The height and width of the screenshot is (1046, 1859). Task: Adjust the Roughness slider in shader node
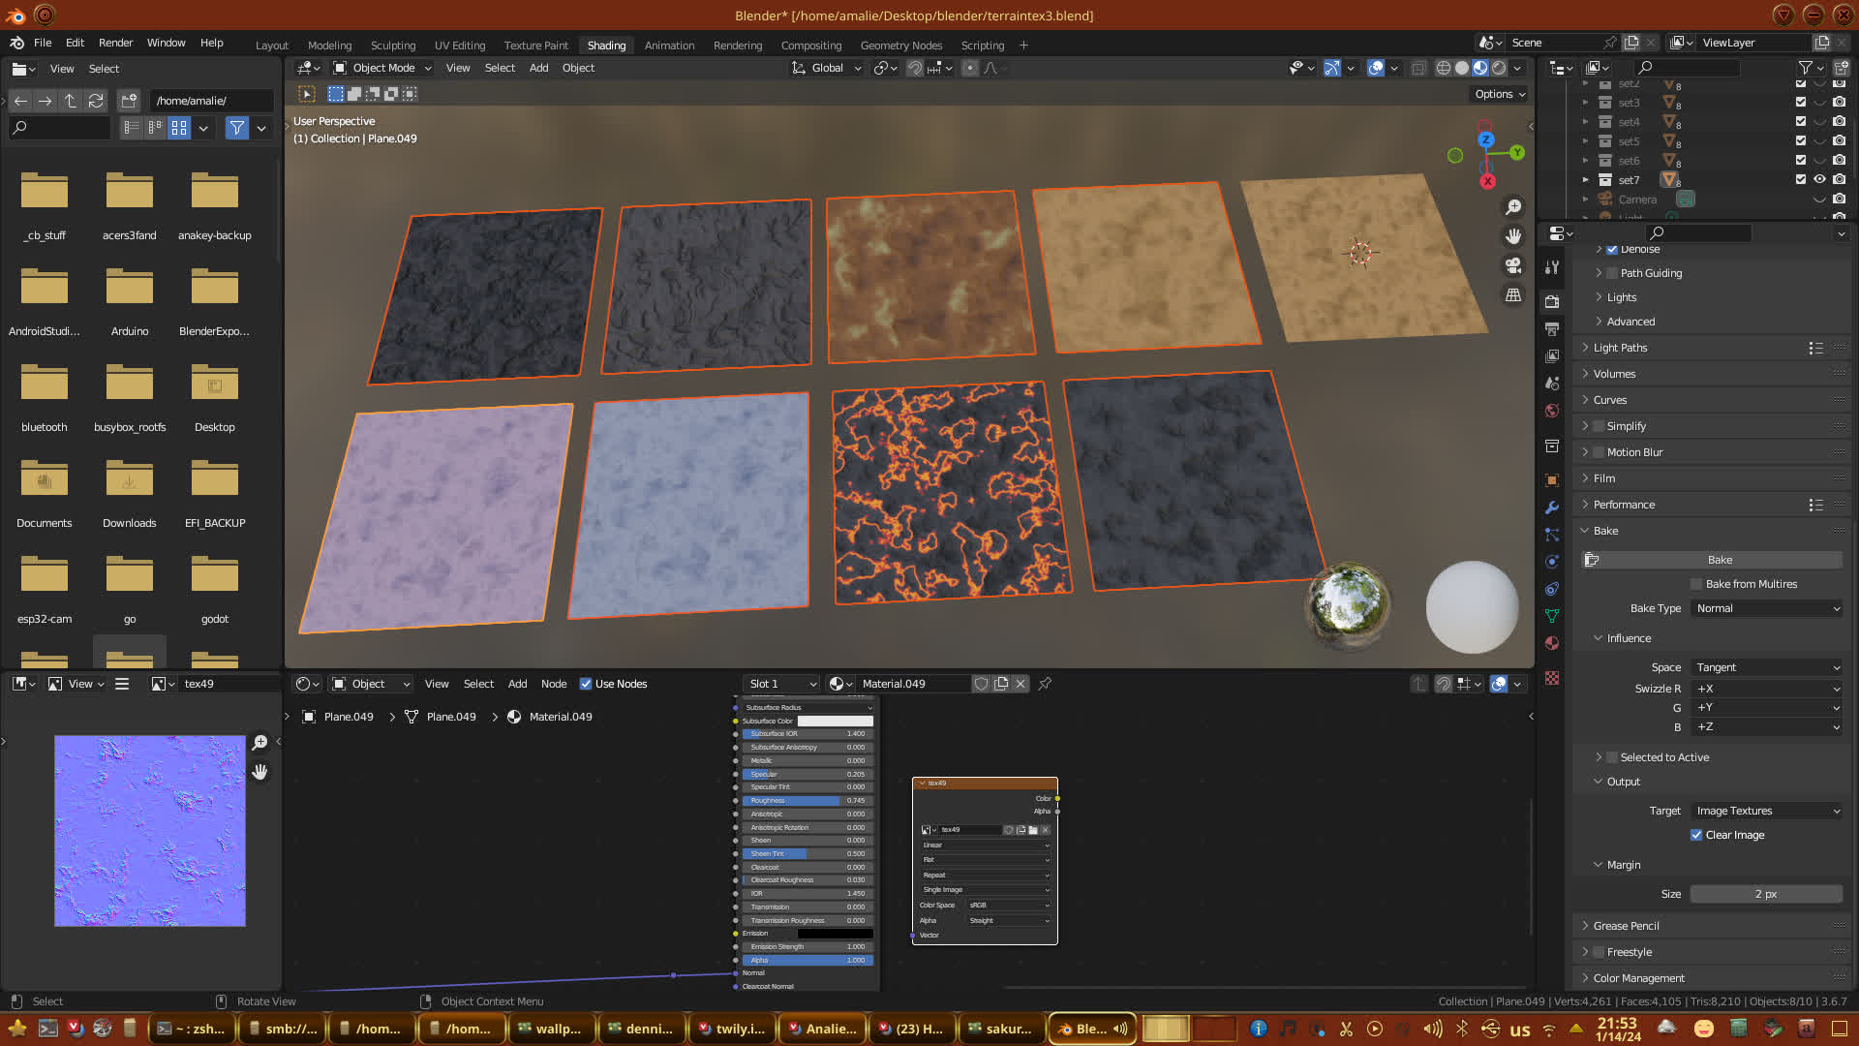pos(807,801)
